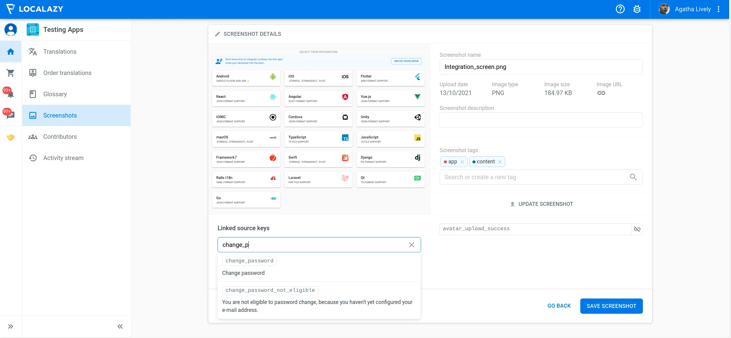Go to the Translations section
The height and width of the screenshot is (338, 731).
60,52
